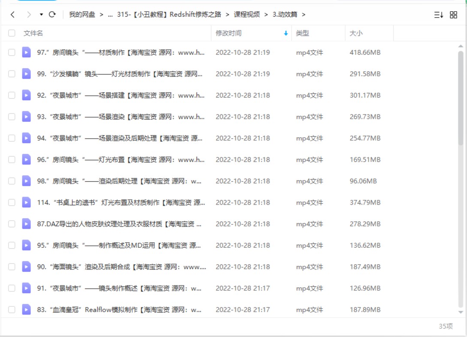Click the video icon of file 99
The height and width of the screenshot is (337, 467).
pyautogui.click(x=26, y=74)
